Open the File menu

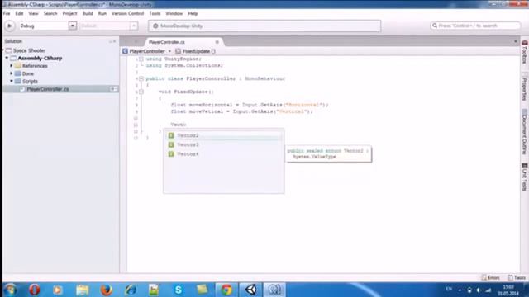click(x=7, y=13)
